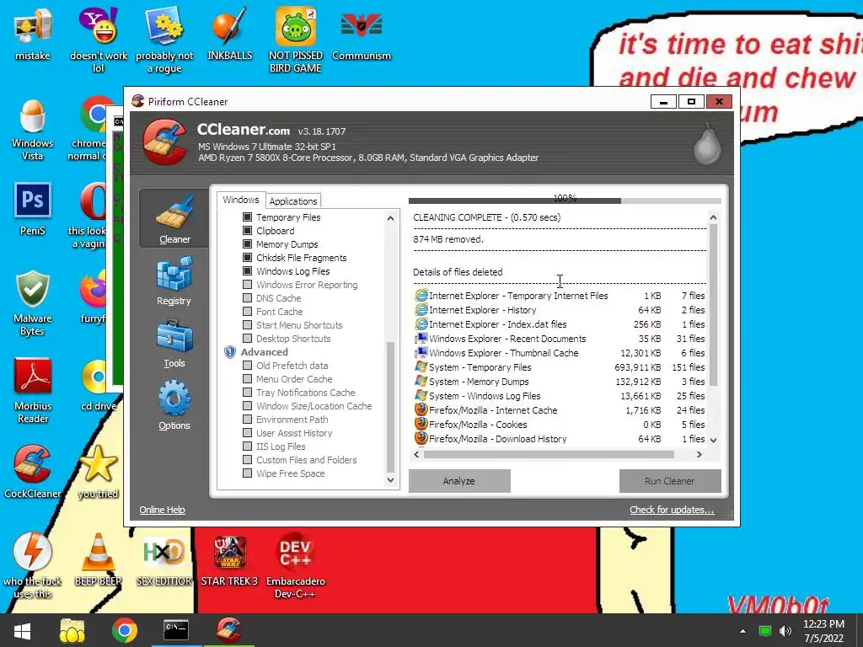The width and height of the screenshot is (863, 647).
Task: Switch to the Applications tab
Action: click(292, 201)
